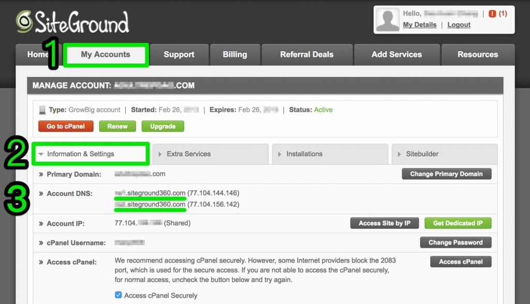Click the Logout link

459,25
